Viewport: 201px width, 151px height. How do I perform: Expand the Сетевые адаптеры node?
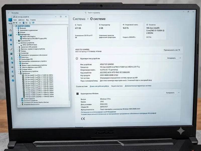pos(20,99)
